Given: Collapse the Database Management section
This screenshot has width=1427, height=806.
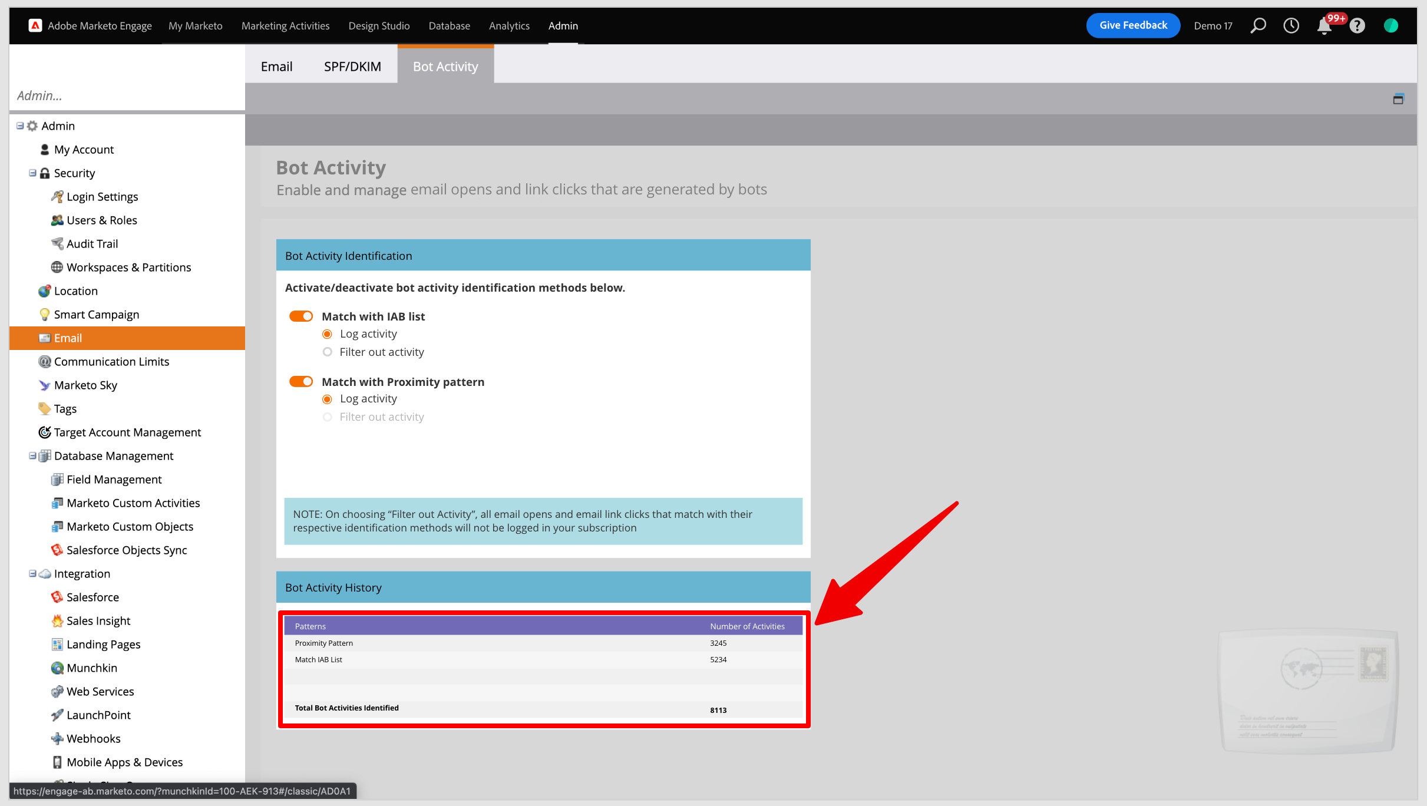Looking at the screenshot, I should click(32, 455).
